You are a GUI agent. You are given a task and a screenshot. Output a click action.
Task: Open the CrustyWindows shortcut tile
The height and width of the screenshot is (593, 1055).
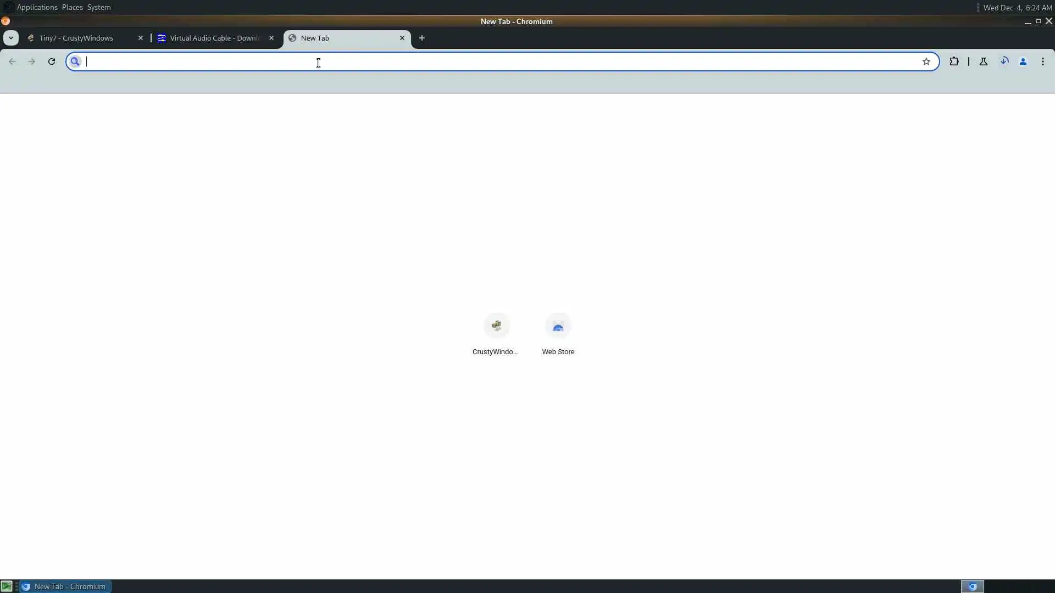click(x=496, y=326)
